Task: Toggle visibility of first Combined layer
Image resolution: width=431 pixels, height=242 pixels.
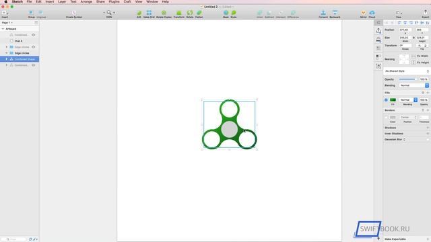Action: pyautogui.click(x=34, y=35)
